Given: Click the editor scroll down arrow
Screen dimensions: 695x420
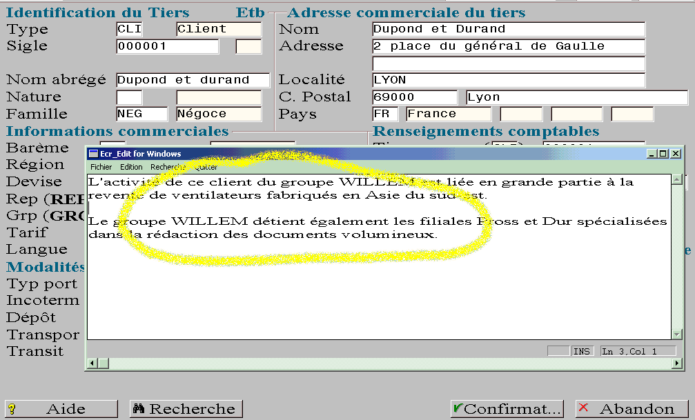Looking at the screenshot, I should [677, 334].
